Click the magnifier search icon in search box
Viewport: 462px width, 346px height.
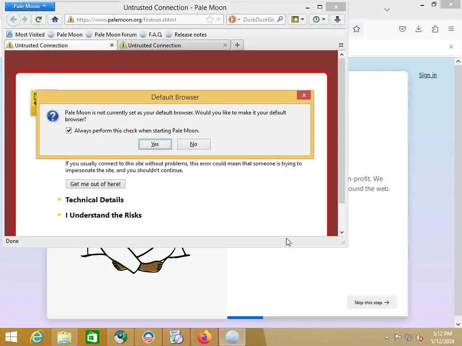tap(280, 19)
